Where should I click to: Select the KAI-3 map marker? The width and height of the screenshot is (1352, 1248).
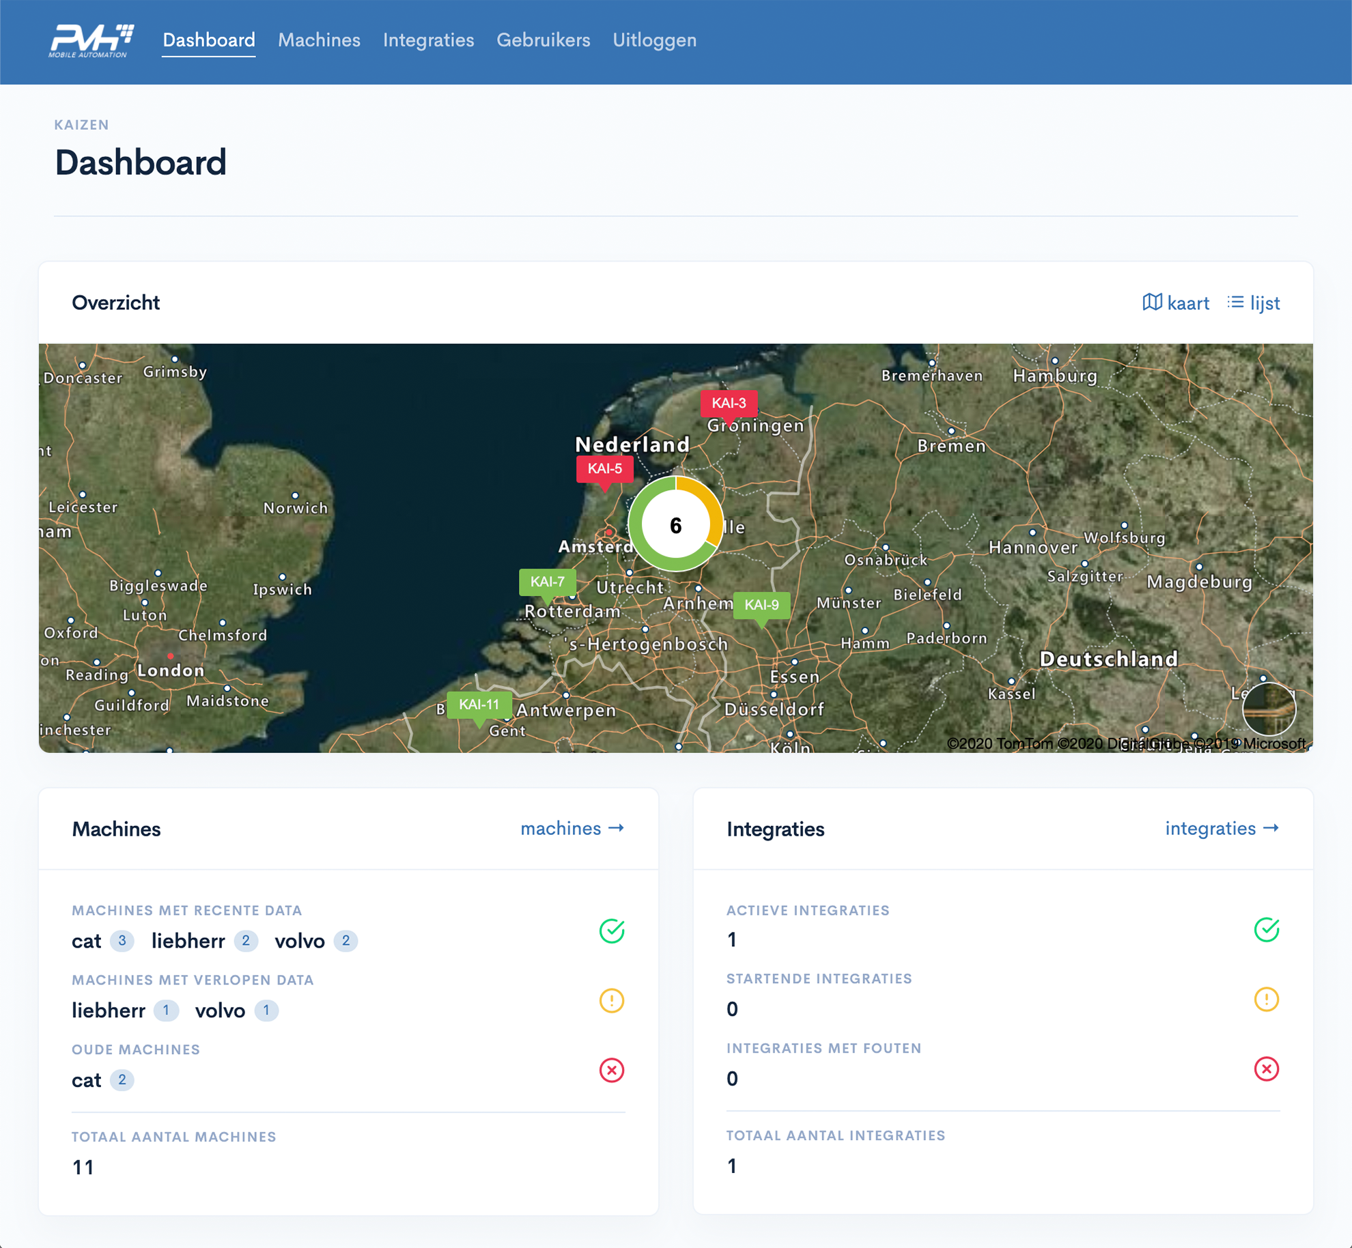pyautogui.click(x=729, y=403)
